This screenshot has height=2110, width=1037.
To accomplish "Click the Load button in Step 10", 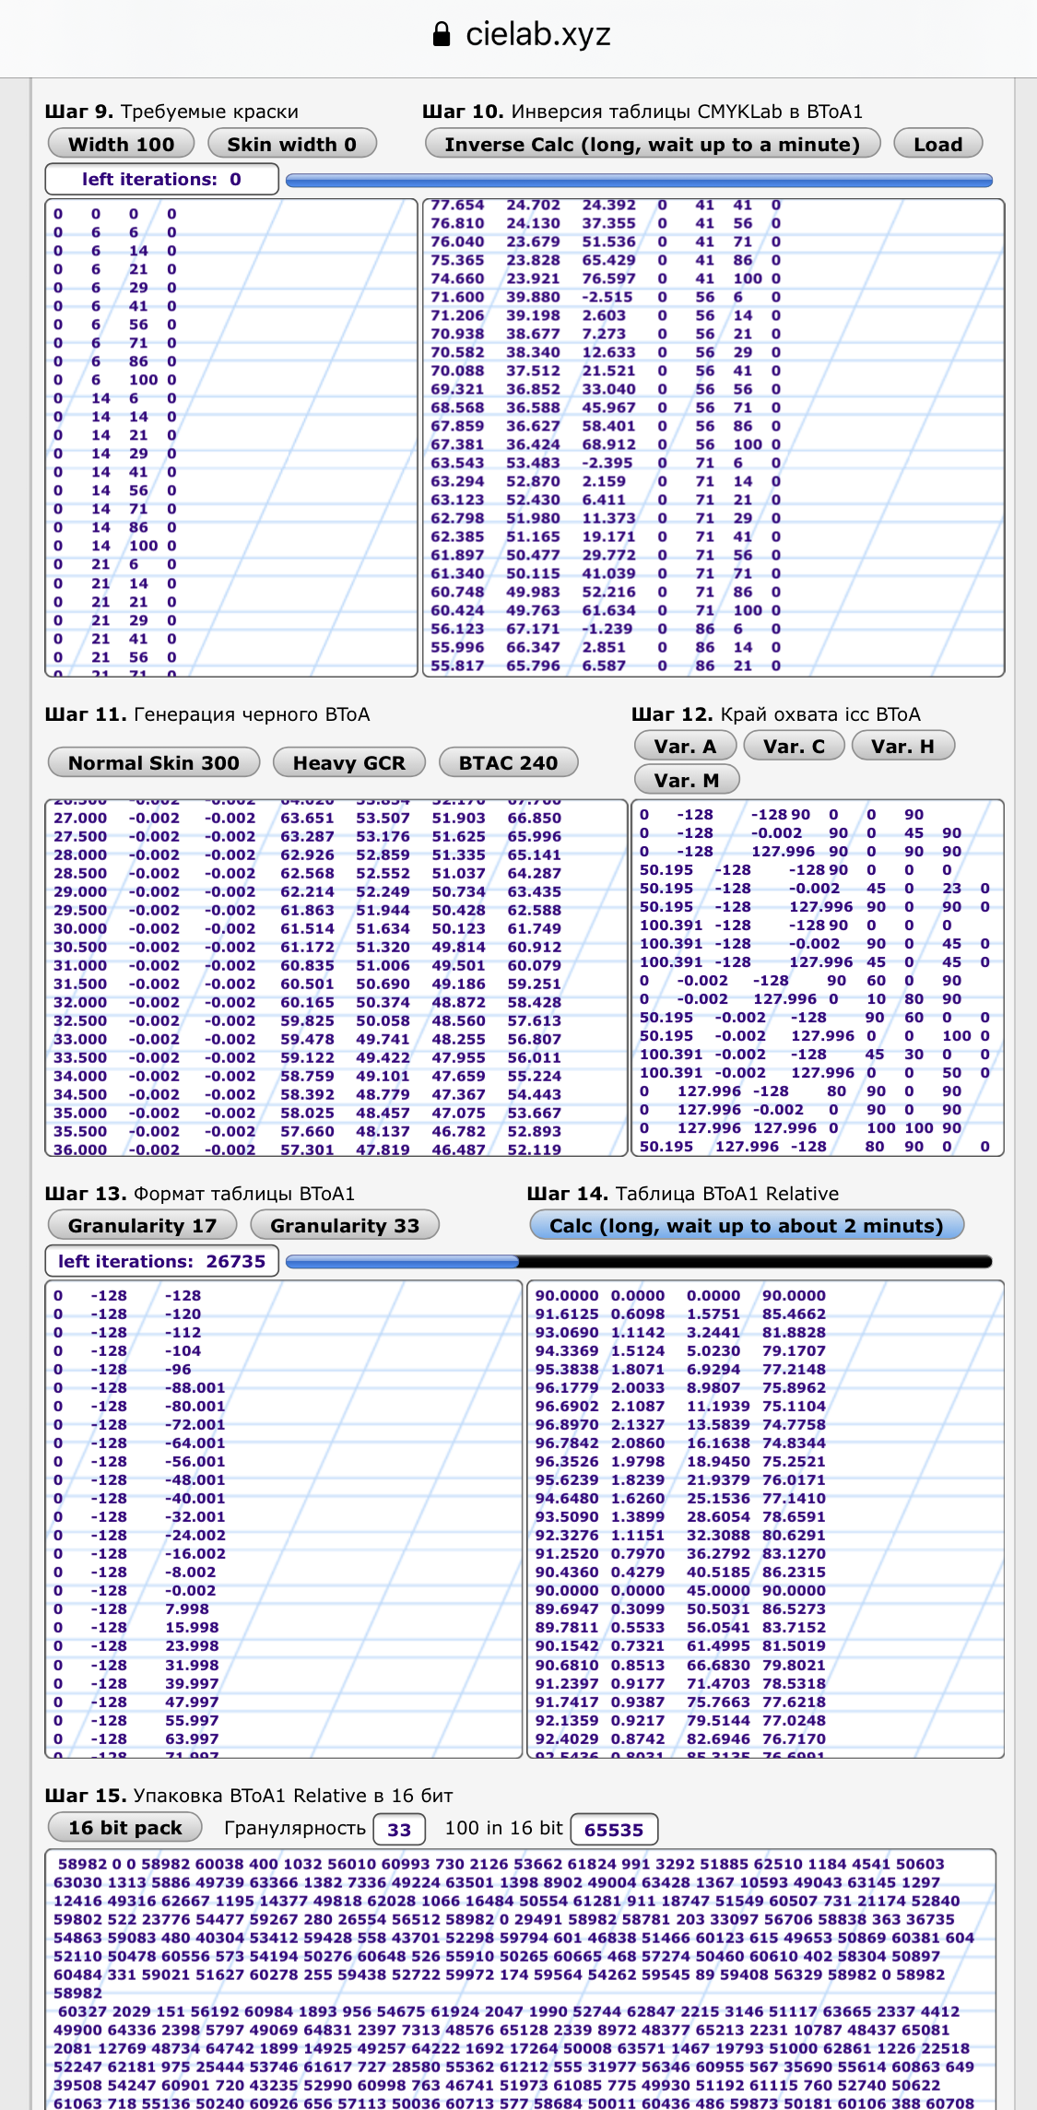I will [x=937, y=144].
